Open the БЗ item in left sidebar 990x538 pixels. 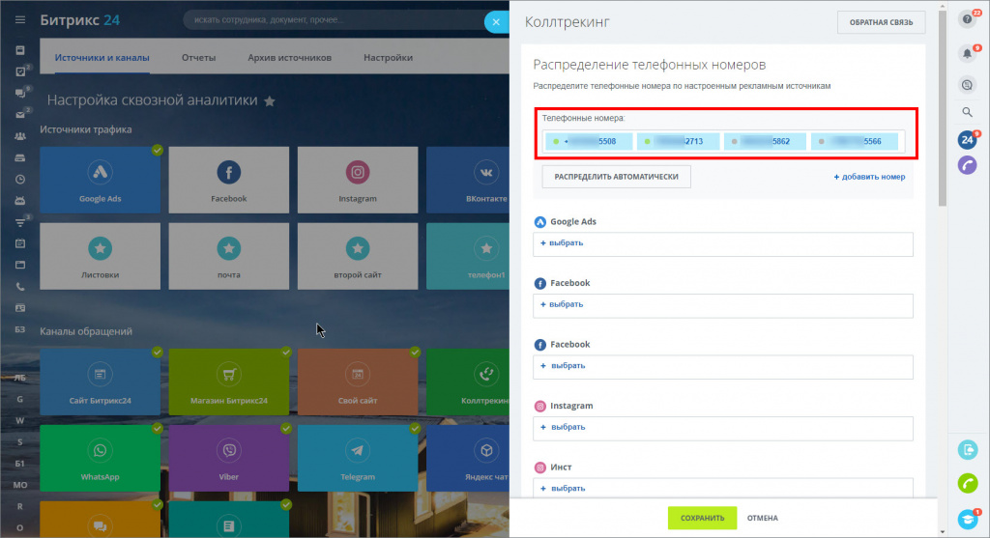tap(20, 330)
